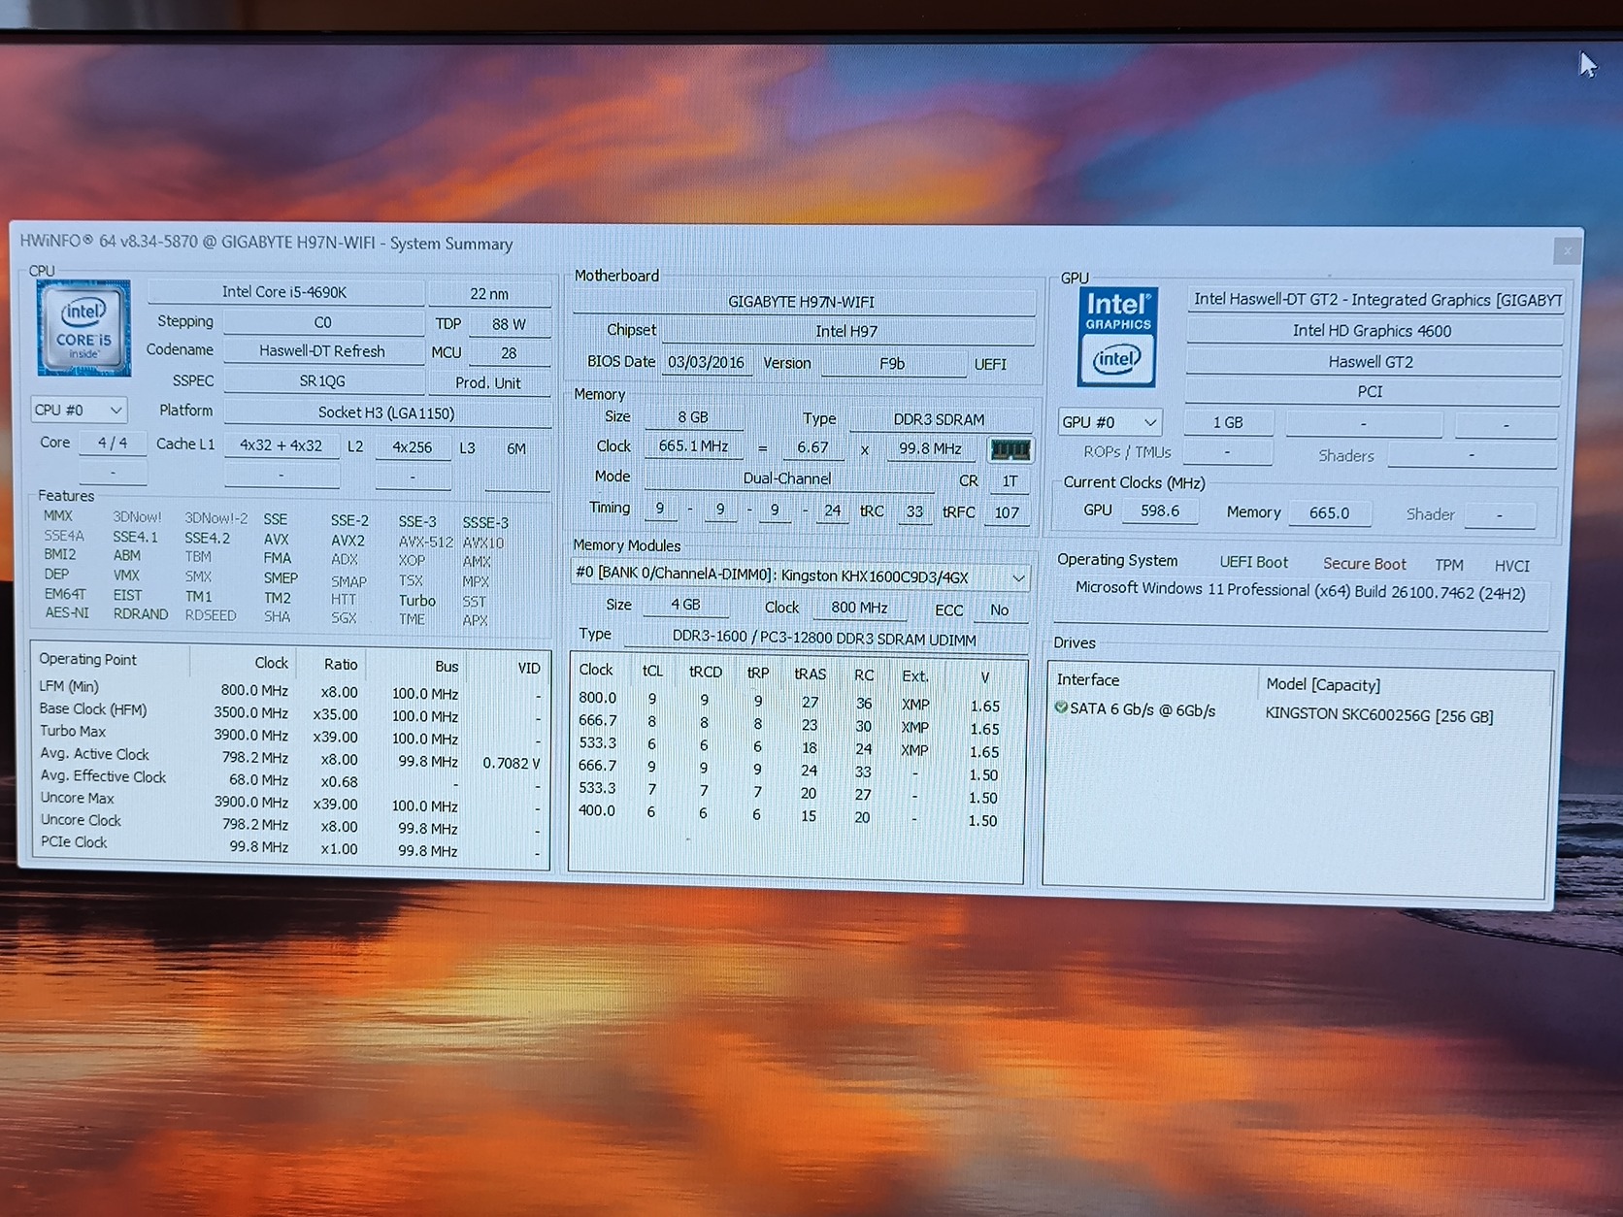Select the Motherboard name field GIGABYTE H97N-WIFI

click(803, 302)
